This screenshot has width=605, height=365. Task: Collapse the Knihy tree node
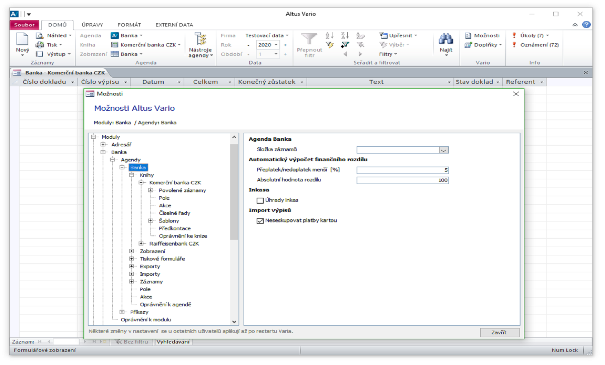coord(132,175)
